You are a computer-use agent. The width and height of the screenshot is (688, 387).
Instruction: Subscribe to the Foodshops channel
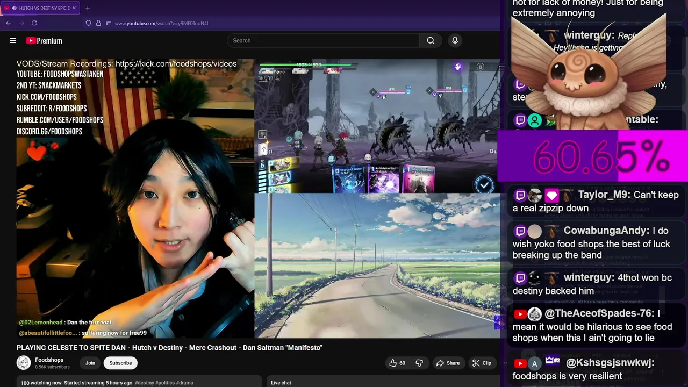pyautogui.click(x=120, y=363)
